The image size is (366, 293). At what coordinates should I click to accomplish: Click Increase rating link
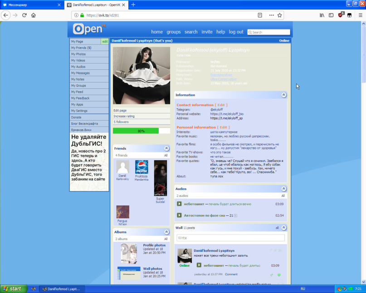click(142, 116)
